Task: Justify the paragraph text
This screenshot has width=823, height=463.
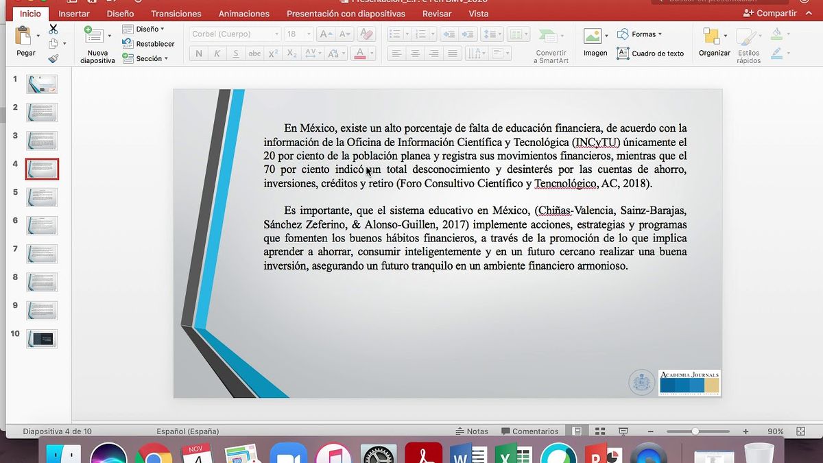Action: tap(452, 54)
